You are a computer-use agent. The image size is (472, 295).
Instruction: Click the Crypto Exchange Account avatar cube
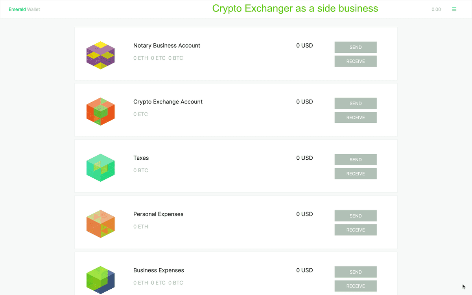pos(100,111)
